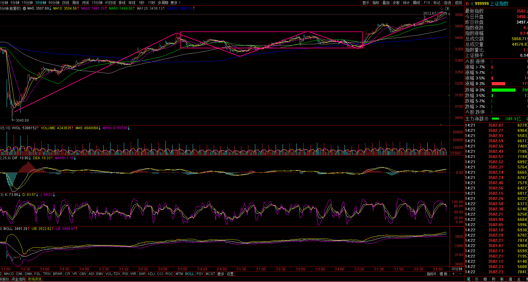528x282 pixels.
Task: Select the KDJ indicator tab
Action: pyautogui.click(x=151, y=274)
